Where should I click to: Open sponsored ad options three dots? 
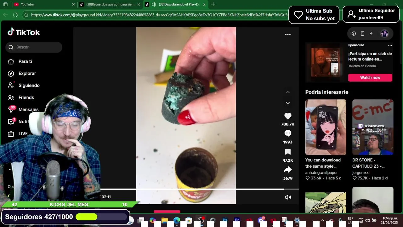point(390,45)
